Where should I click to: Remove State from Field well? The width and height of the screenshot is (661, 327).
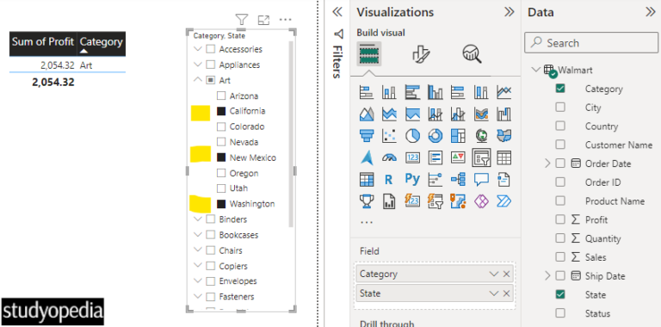pyautogui.click(x=506, y=293)
